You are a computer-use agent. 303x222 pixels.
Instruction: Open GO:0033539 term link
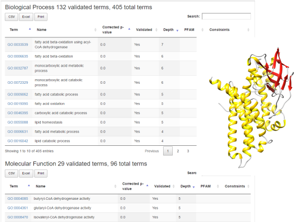click(x=17, y=44)
